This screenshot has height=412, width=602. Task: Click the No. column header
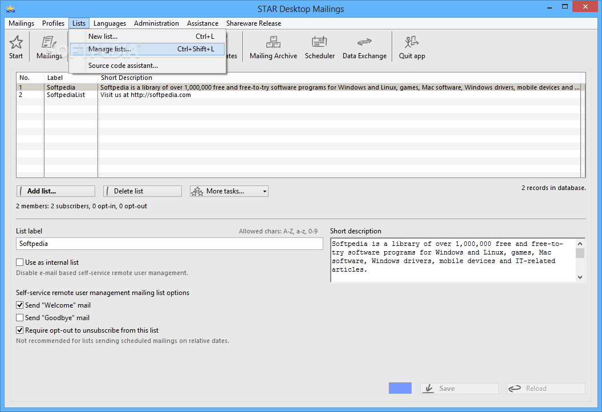coord(30,78)
